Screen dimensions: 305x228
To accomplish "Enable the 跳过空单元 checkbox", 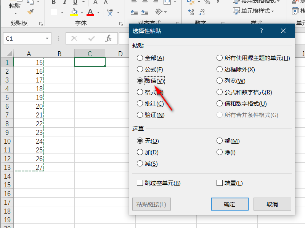I will click(x=140, y=183).
